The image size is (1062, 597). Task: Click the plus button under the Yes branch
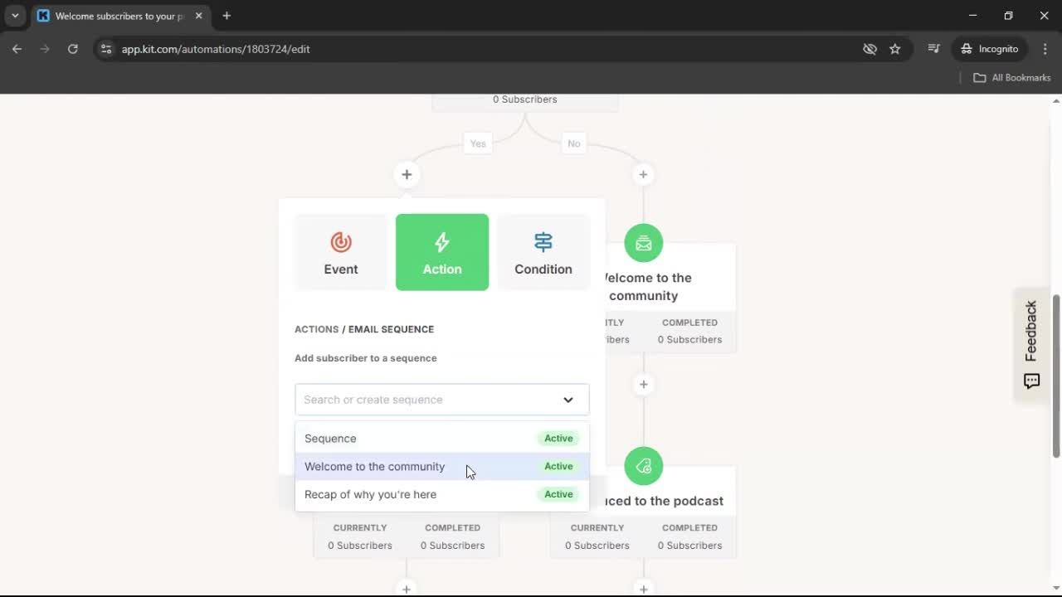406,174
